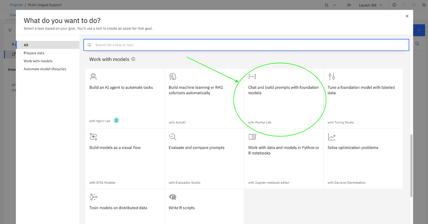Screen dimensions: 428x224
Task: Select the All category filter
Action: tap(48, 45)
